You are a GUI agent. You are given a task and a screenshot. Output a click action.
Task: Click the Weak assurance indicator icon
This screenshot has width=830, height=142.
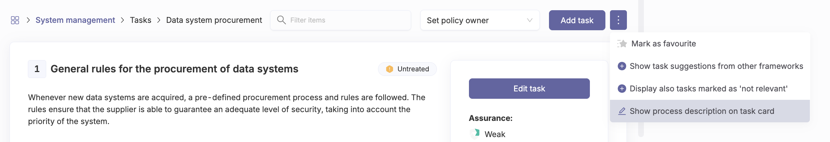(475, 134)
